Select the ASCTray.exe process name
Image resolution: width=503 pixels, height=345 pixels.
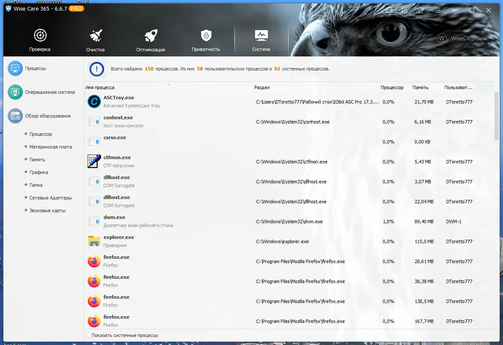(119, 98)
